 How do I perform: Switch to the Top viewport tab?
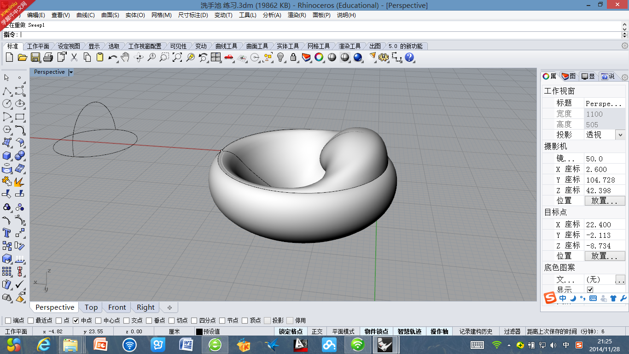[x=91, y=307]
